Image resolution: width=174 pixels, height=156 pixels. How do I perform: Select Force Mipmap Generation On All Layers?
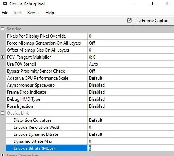[46, 43]
